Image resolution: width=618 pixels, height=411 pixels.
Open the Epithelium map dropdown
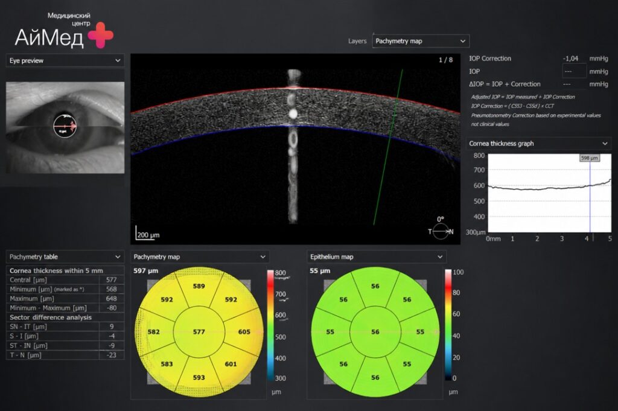pos(377,257)
